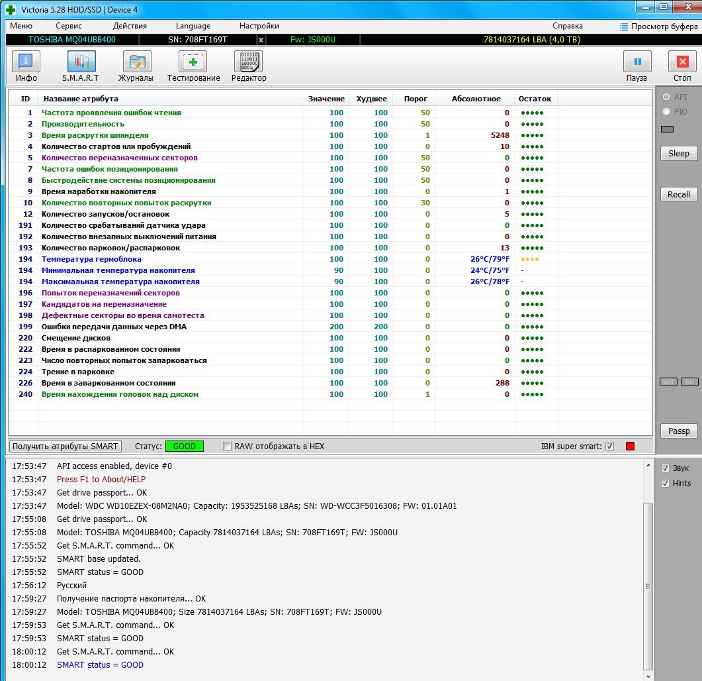Open the Журналы logs icon

pos(136,62)
